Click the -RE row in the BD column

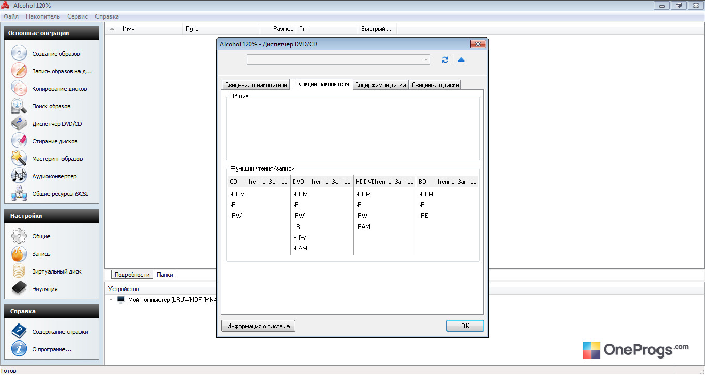point(423,216)
